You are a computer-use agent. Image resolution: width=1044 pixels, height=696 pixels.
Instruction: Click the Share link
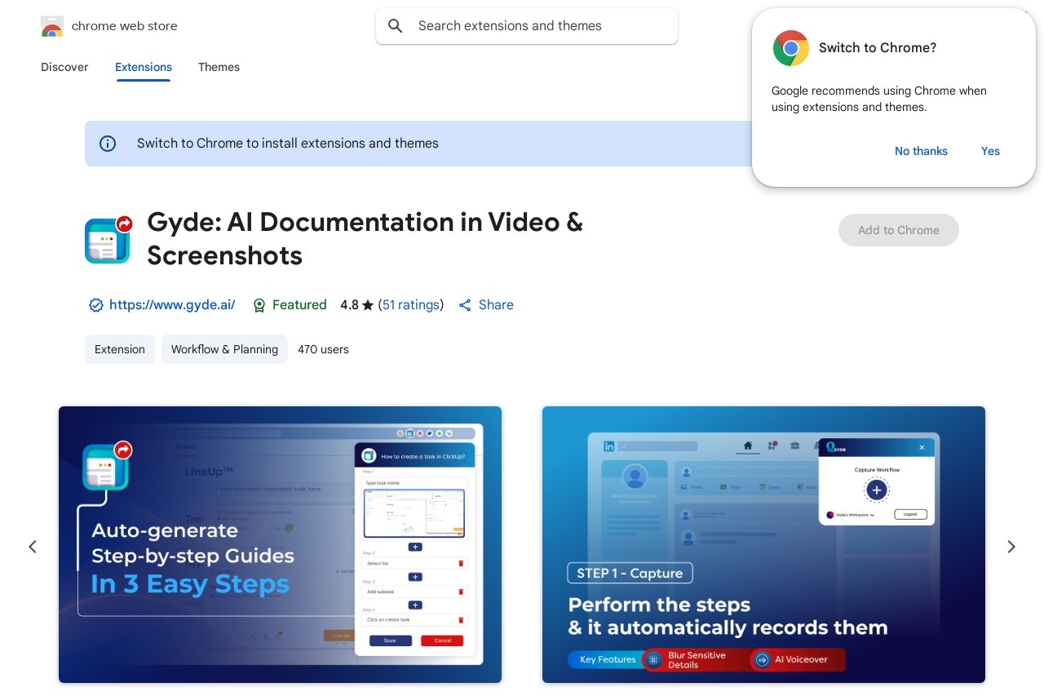click(496, 305)
